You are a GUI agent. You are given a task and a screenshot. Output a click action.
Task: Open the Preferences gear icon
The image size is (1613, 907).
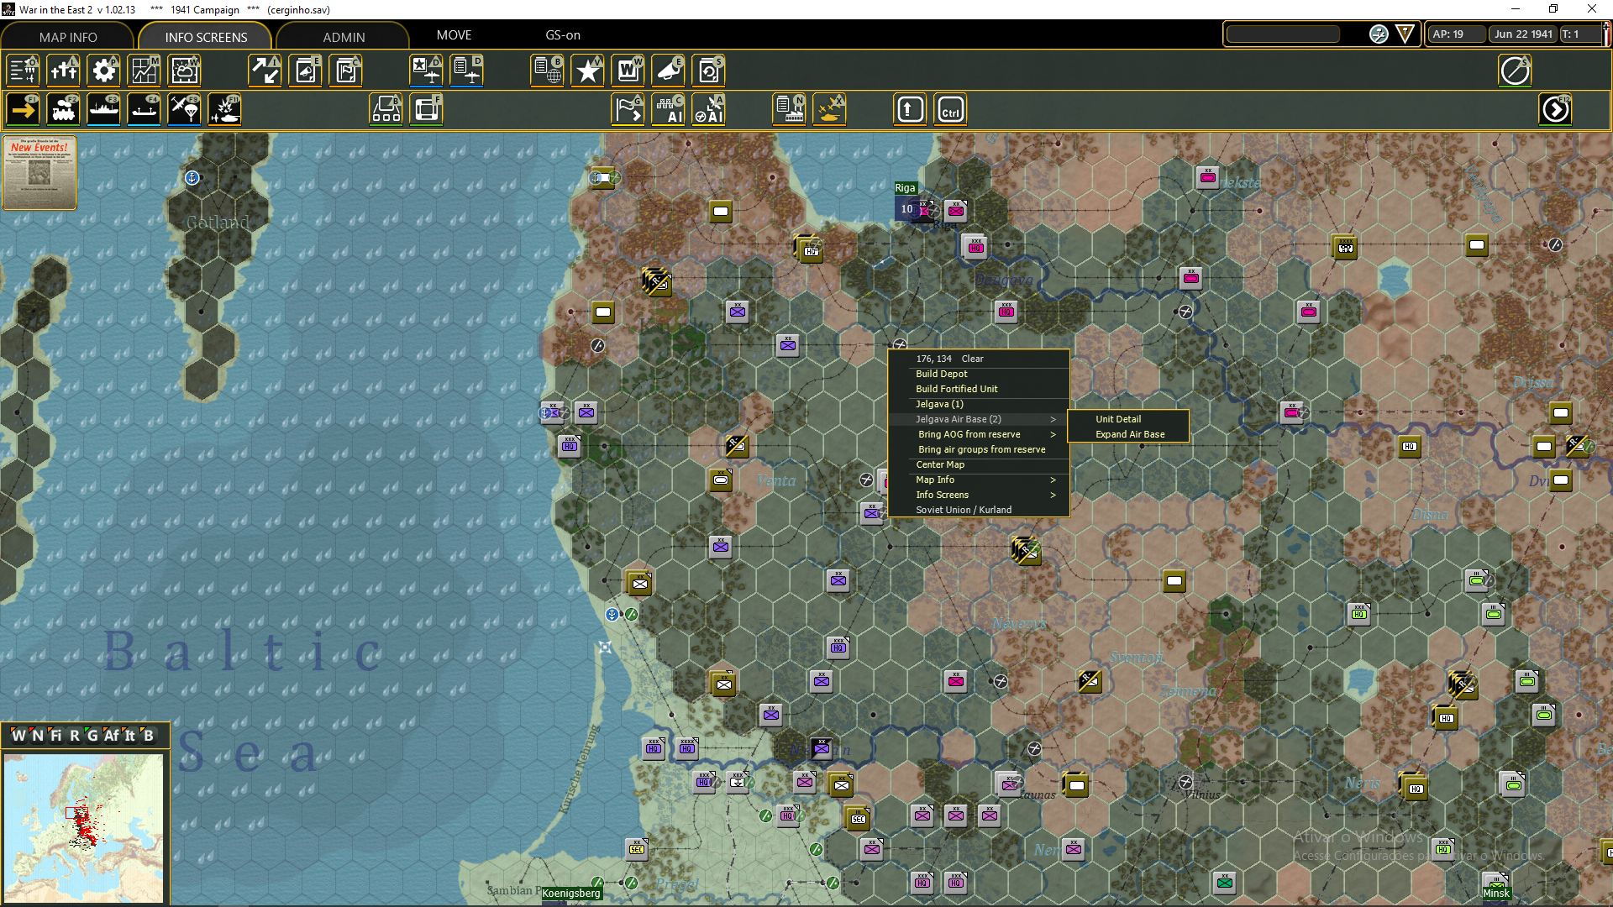coord(104,71)
